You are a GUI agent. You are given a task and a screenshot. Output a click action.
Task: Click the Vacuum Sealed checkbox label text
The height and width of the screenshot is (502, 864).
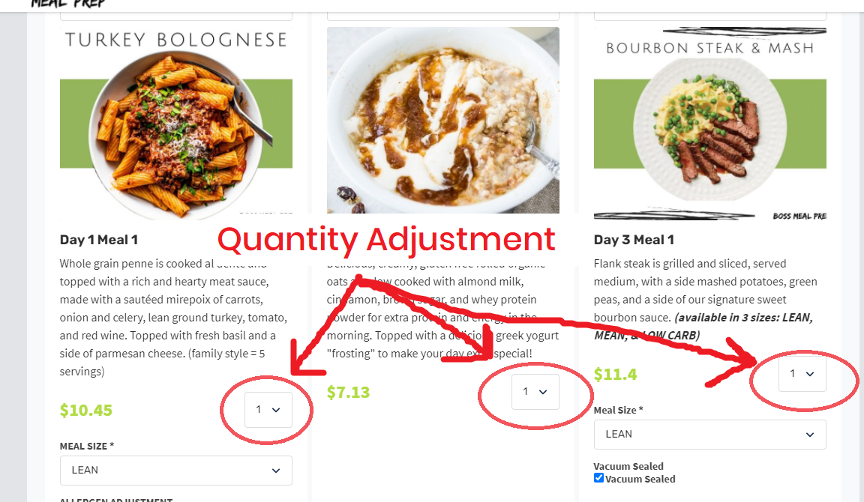[x=640, y=480]
